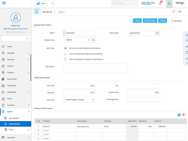
Task: Click the right panel blue arrow icon
Action: (187, 46)
